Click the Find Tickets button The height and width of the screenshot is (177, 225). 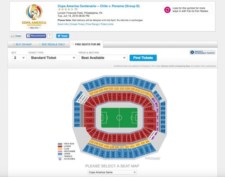tap(143, 58)
